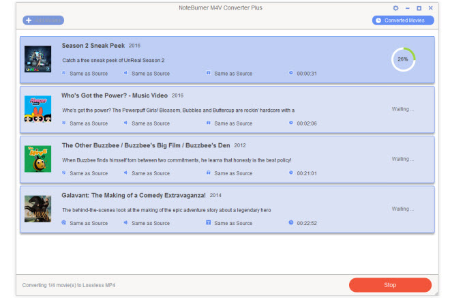The width and height of the screenshot is (450, 298).
Task: Click audio speaker icon for The Other Buzzbee
Action: tap(125, 173)
